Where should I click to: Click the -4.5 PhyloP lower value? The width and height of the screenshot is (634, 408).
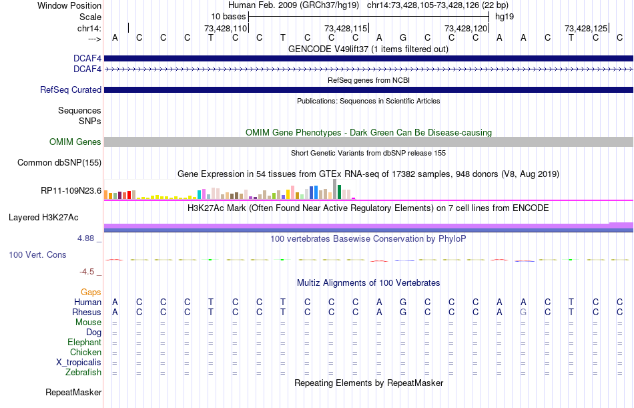(87, 272)
